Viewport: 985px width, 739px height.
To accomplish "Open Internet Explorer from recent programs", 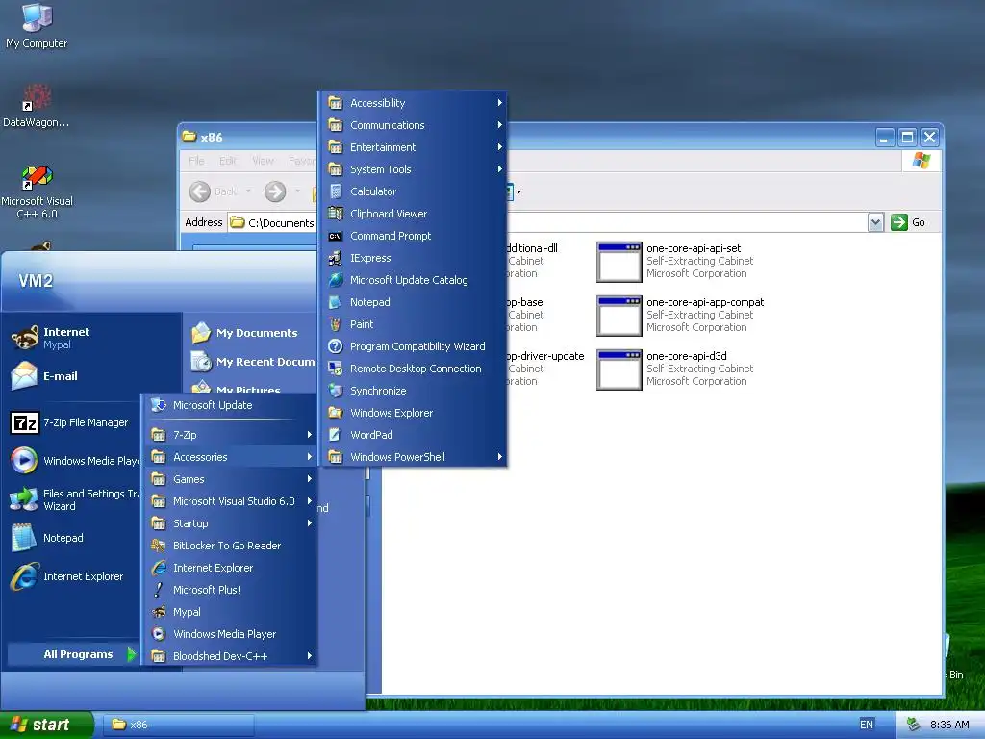I will pyautogui.click(x=73, y=576).
